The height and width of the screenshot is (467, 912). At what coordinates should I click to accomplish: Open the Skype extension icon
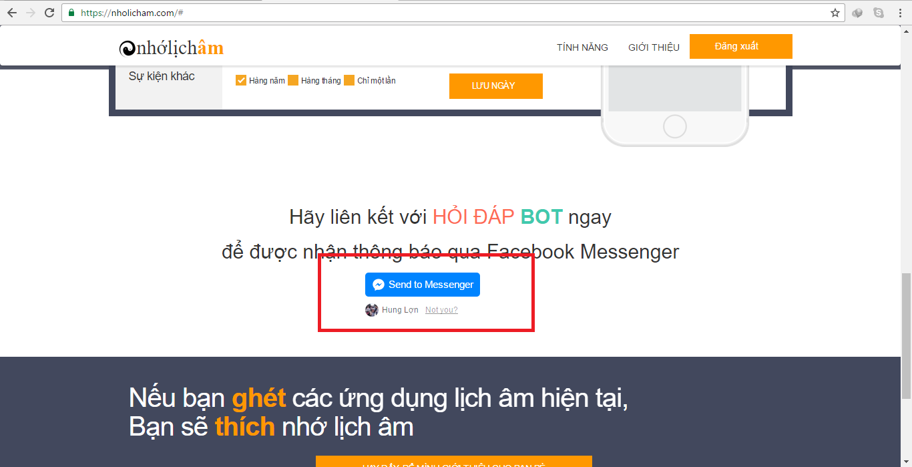pos(879,13)
